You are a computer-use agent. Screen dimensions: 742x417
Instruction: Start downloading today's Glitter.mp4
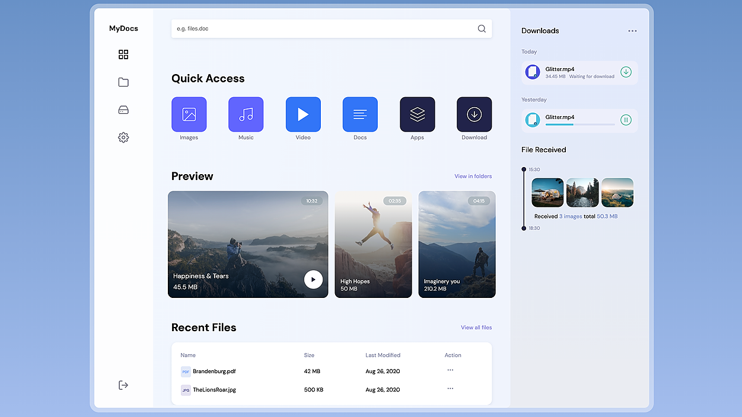626,72
